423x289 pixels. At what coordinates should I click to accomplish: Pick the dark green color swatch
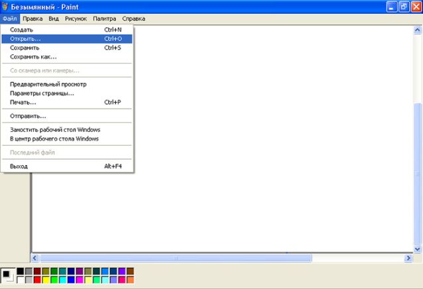(x=54, y=271)
